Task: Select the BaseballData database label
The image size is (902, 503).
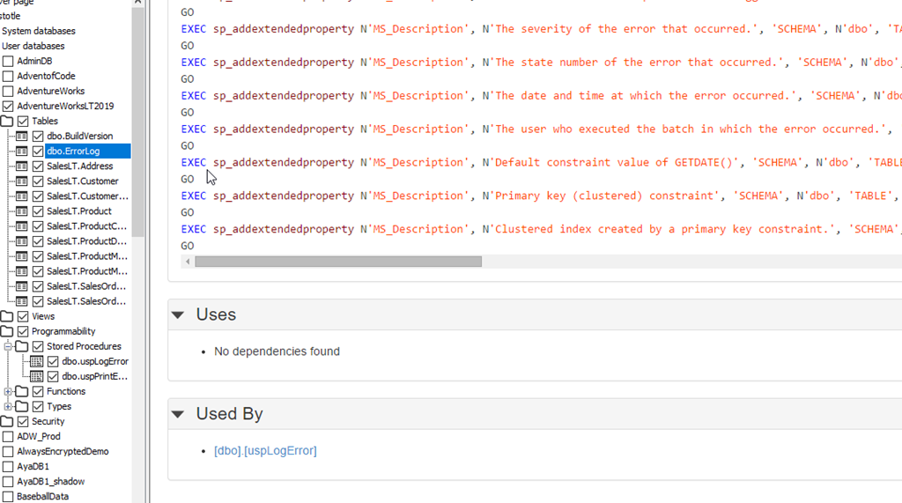Action: click(x=42, y=497)
